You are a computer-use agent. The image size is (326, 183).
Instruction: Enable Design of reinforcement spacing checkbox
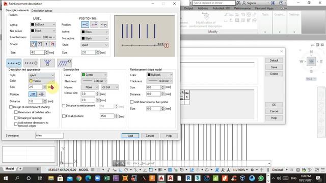pyautogui.click(x=11, y=107)
